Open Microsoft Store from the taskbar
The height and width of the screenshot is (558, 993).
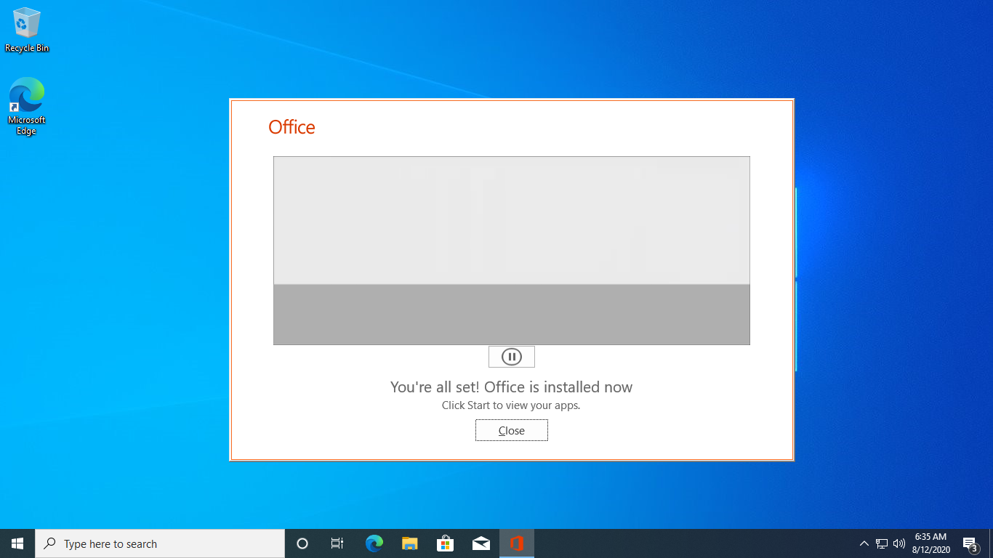point(445,543)
